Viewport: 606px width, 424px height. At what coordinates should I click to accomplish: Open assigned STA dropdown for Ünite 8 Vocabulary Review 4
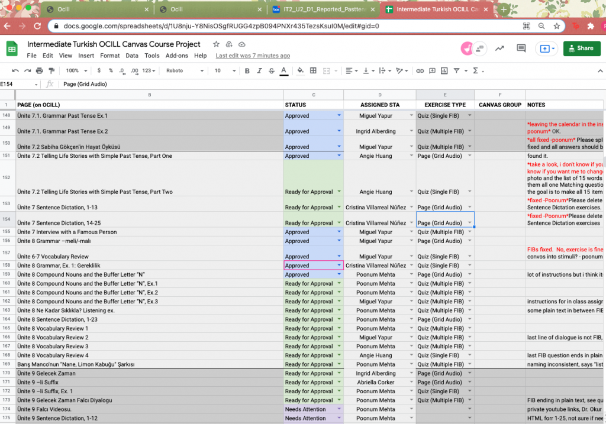tap(411, 355)
